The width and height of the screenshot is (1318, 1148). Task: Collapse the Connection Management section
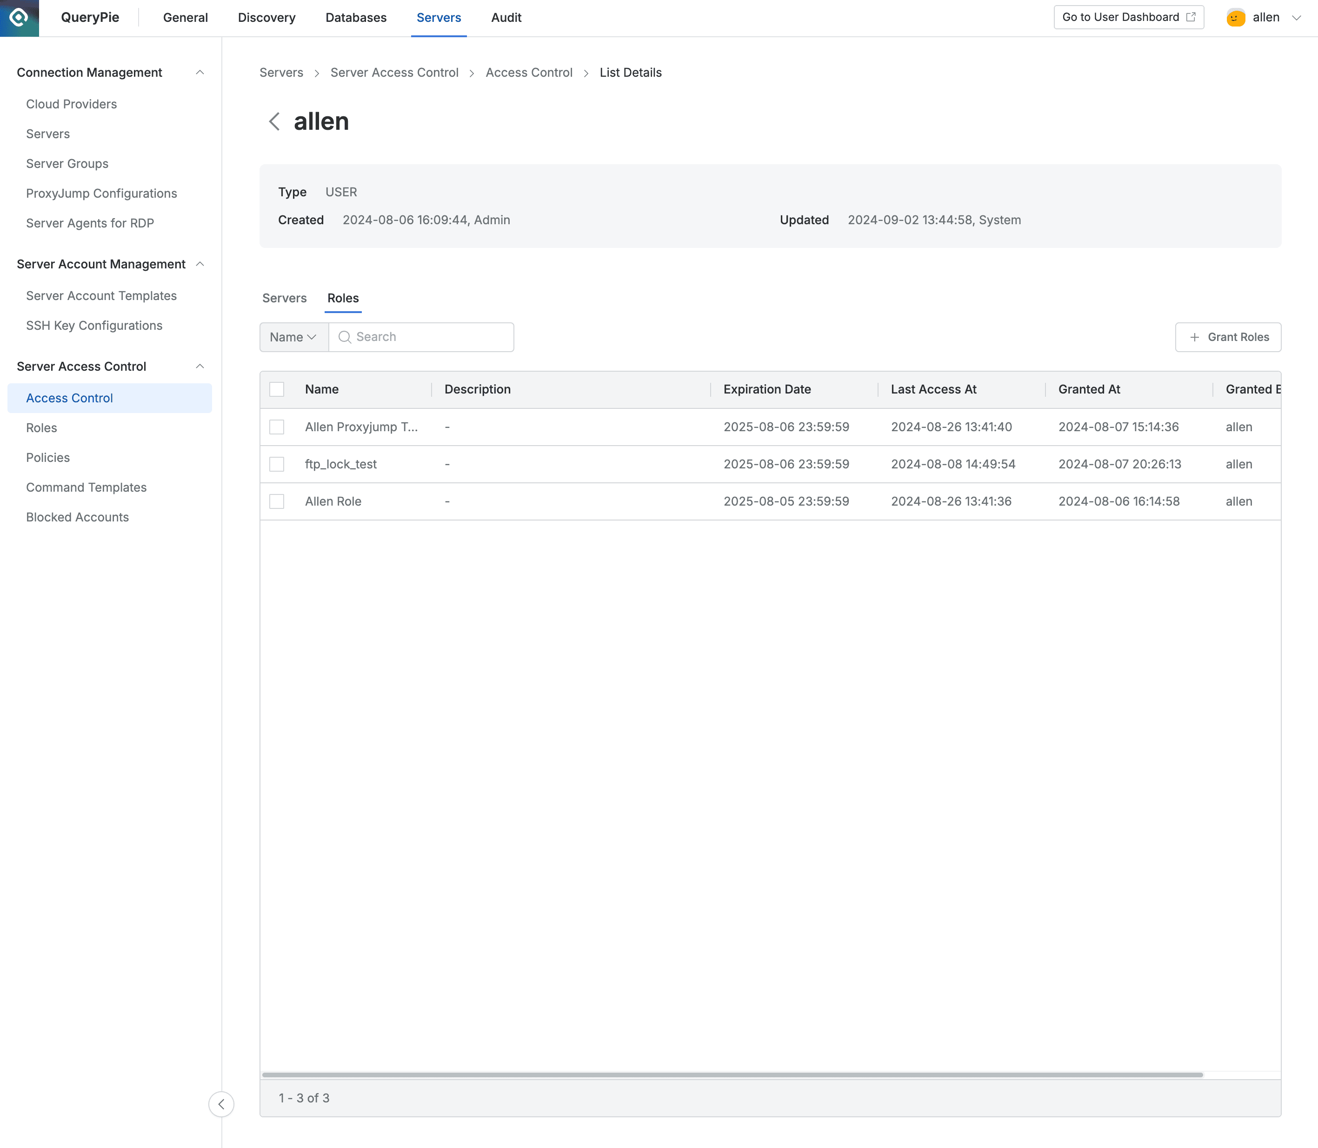coord(200,73)
